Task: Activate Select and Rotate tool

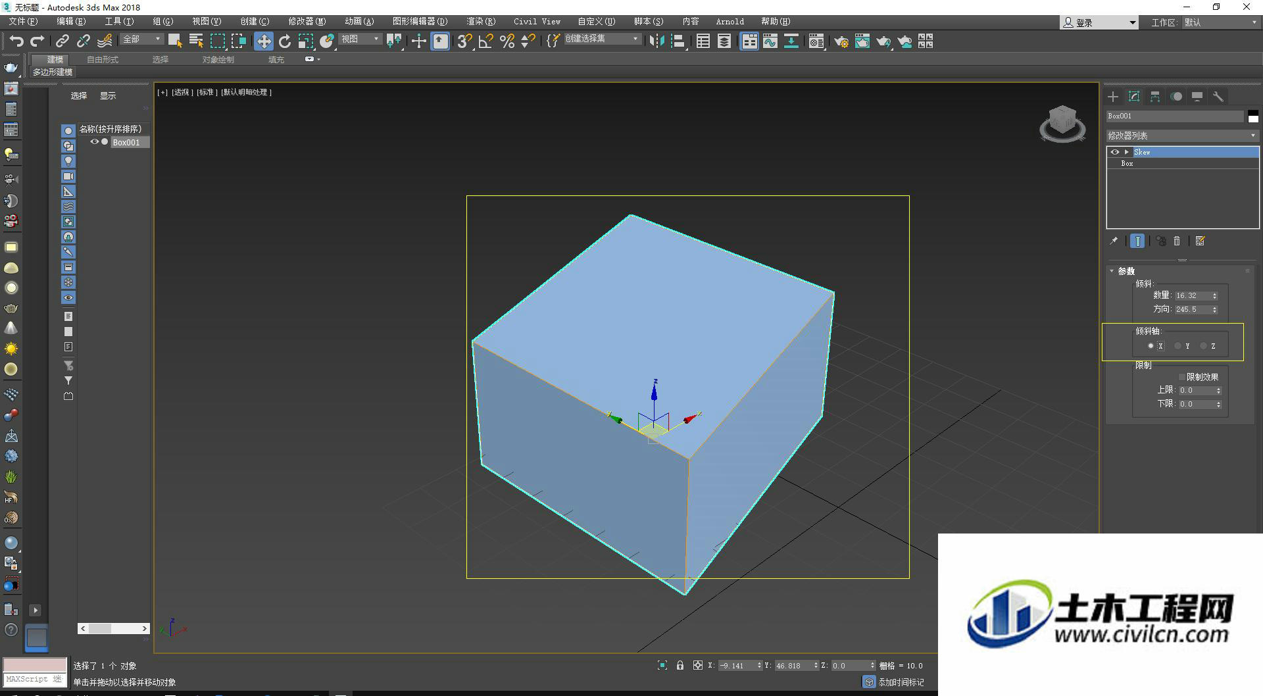Action: [285, 41]
